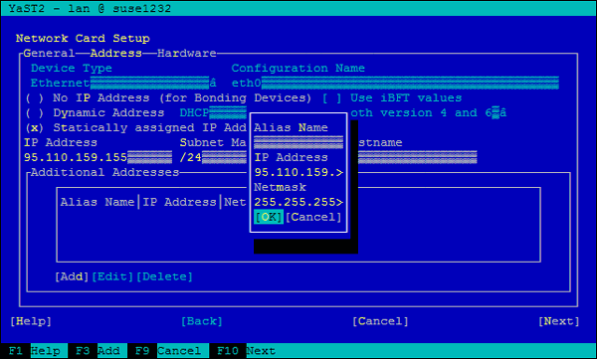Switch to the General tab
Image resolution: width=597 pixels, height=359 pixels.
click(49, 53)
